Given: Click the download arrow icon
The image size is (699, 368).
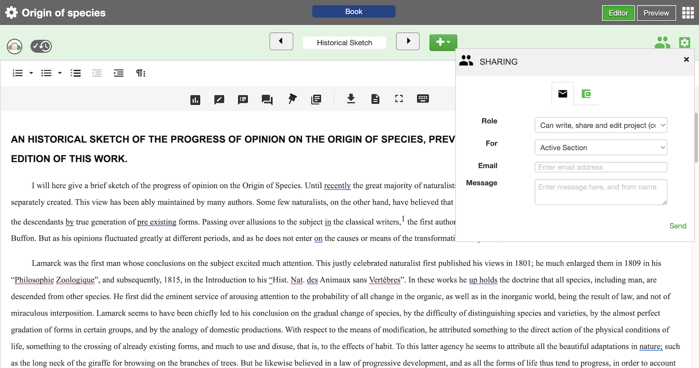Looking at the screenshot, I should 351,99.
